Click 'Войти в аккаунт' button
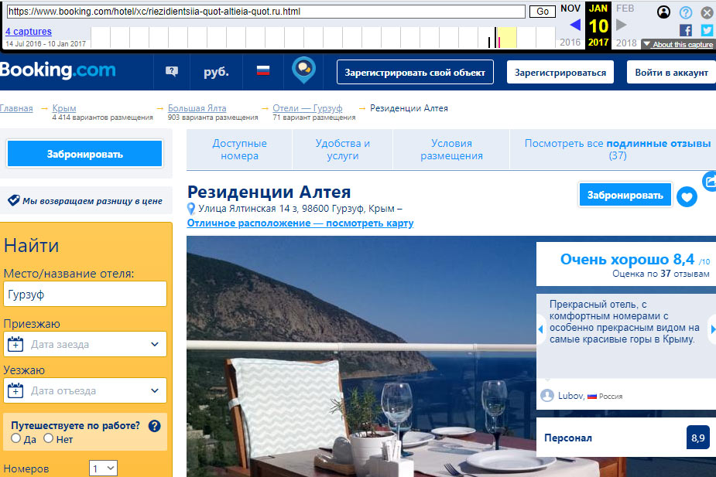The height and width of the screenshot is (477, 716). (671, 72)
